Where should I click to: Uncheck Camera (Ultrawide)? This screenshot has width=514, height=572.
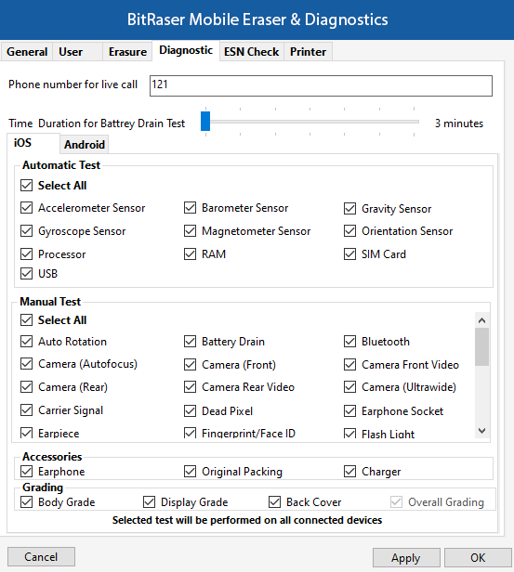[x=349, y=386]
